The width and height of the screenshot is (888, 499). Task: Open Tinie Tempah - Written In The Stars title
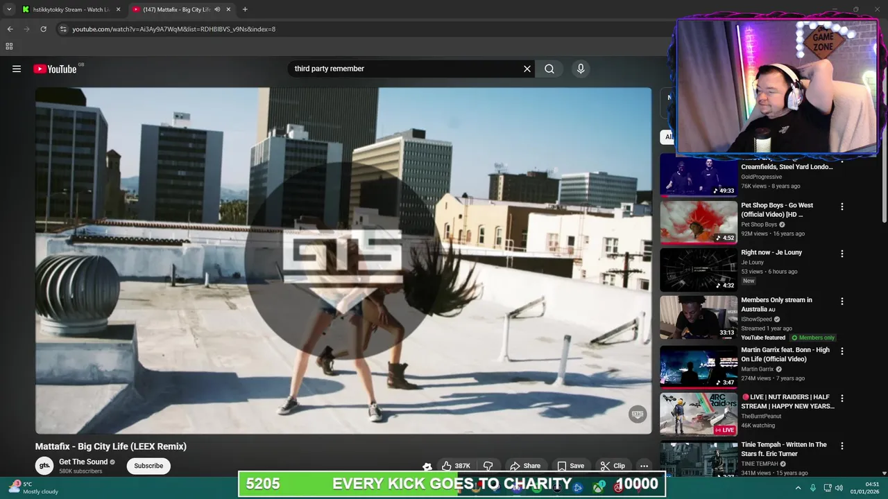click(x=784, y=449)
